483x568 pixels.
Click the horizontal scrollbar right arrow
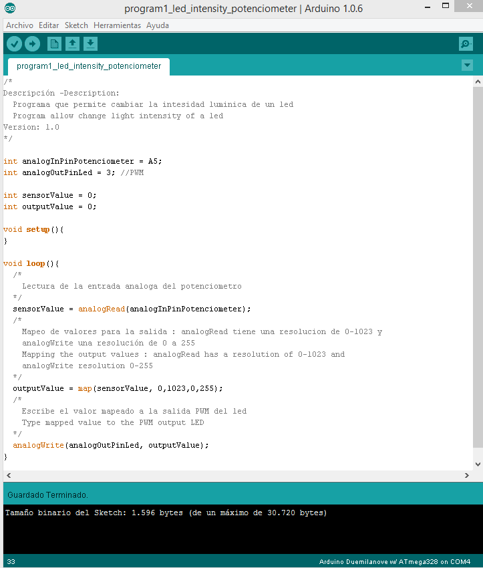pyautogui.click(x=467, y=475)
